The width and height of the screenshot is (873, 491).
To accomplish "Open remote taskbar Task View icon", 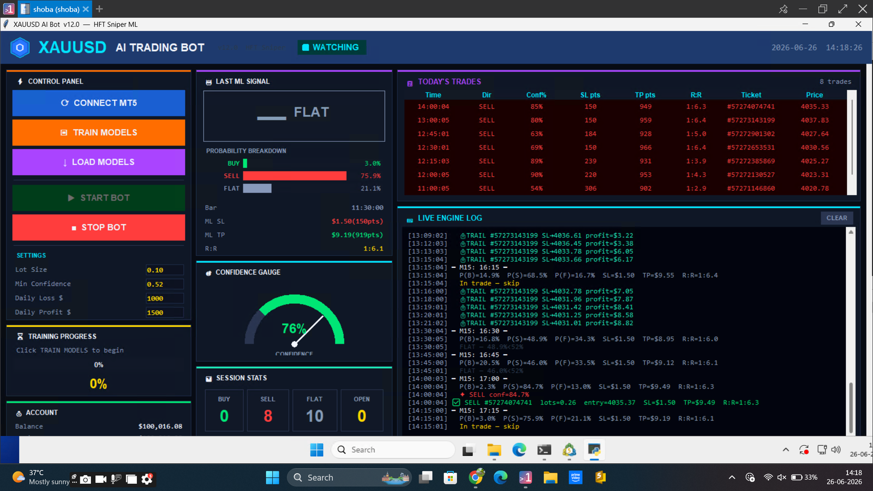I will (468, 450).
